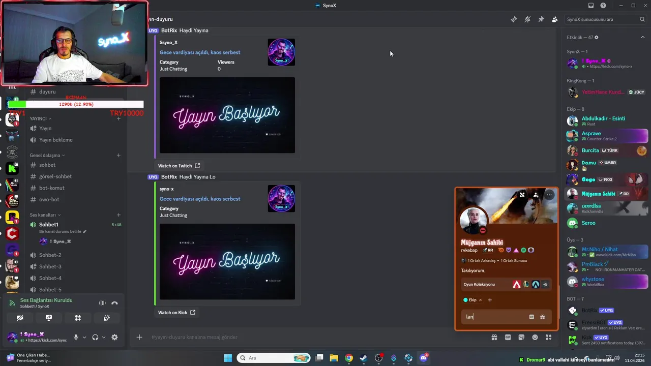
Task: Click the +5 games in Oyun Koleksiyonu
Action: [545, 284]
